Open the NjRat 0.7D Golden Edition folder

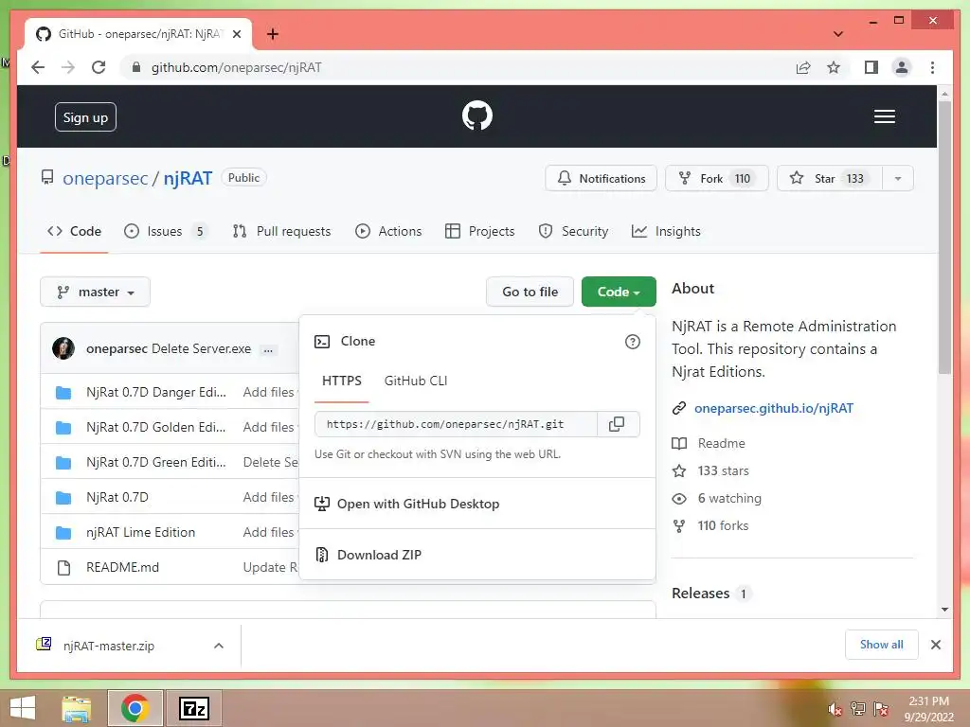click(x=156, y=427)
